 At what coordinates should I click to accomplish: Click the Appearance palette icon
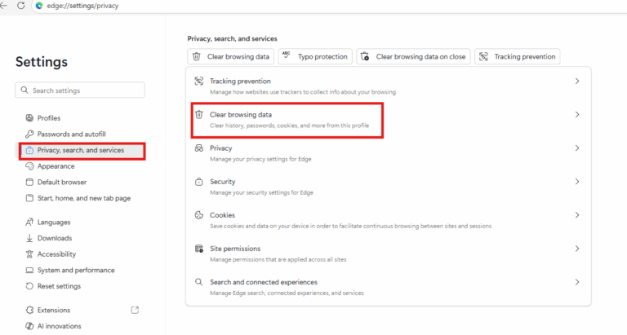(x=29, y=166)
